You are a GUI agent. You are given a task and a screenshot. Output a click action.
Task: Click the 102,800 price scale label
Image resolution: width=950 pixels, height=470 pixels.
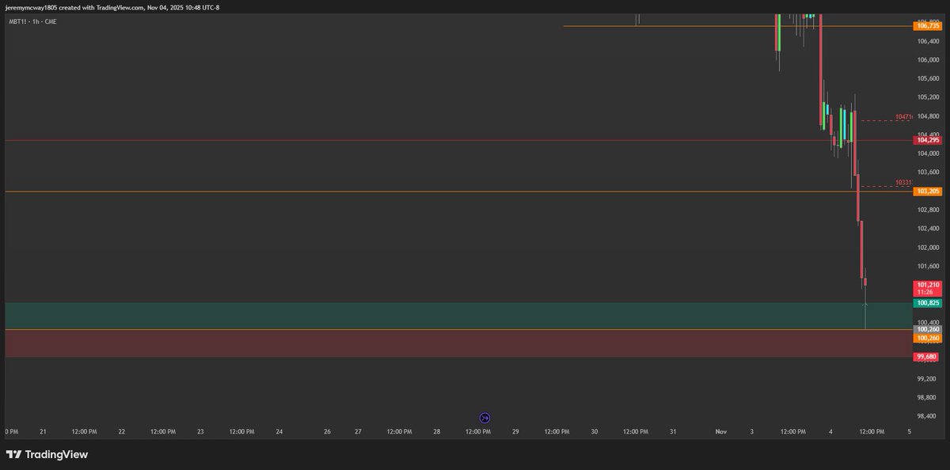tap(927, 210)
